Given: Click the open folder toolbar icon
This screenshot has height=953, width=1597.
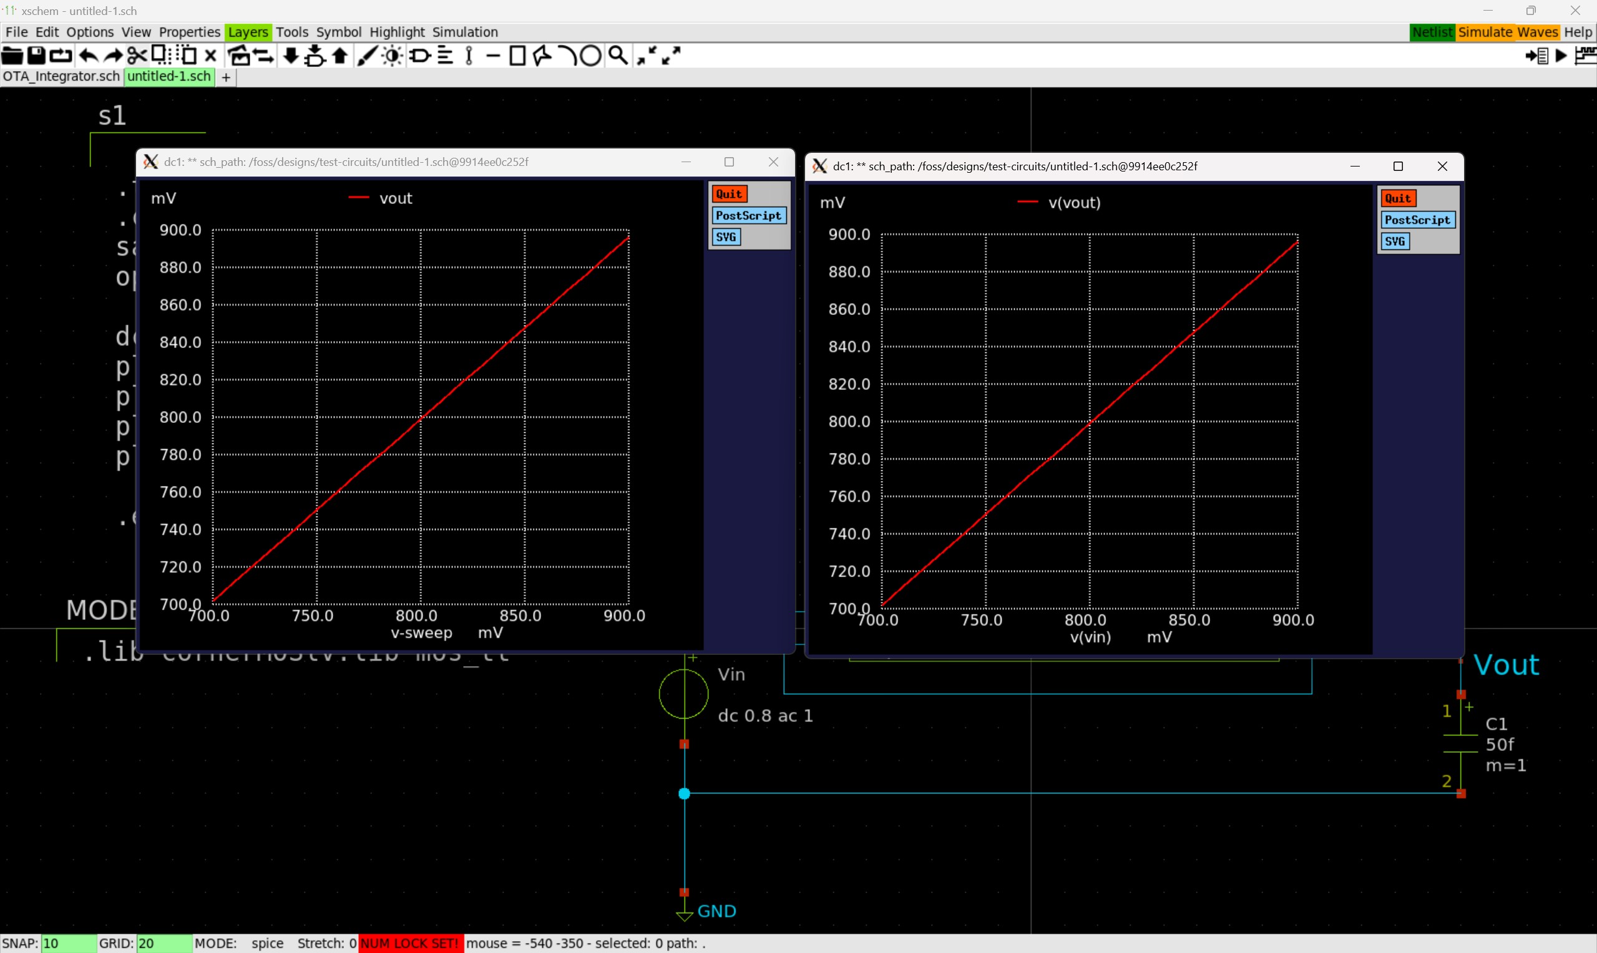Looking at the screenshot, I should coord(12,57).
